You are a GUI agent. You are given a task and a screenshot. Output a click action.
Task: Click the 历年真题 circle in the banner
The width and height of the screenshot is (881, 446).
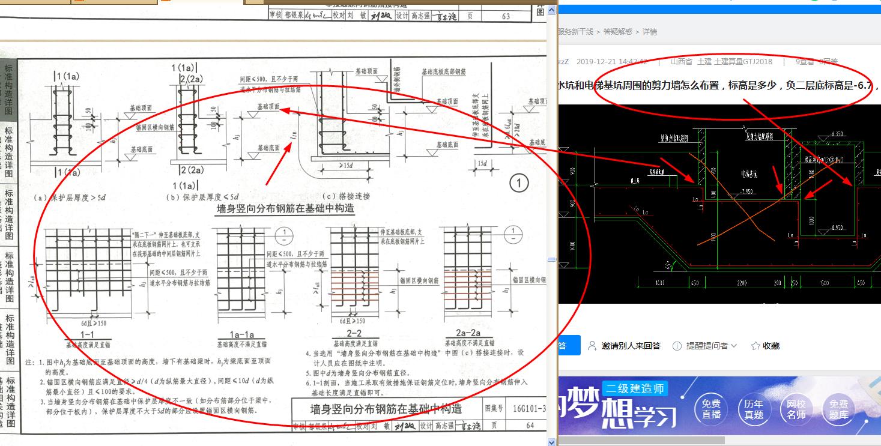[754, 409]
